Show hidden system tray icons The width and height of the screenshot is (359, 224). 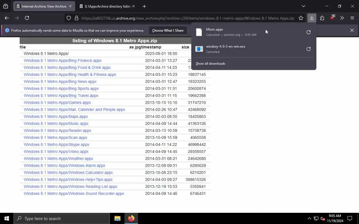(309, 218)
